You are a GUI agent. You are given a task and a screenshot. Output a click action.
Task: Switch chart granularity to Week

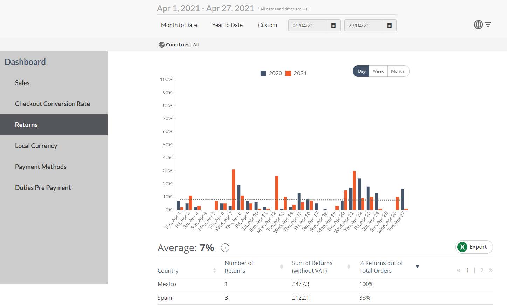[x=378, y=71]
